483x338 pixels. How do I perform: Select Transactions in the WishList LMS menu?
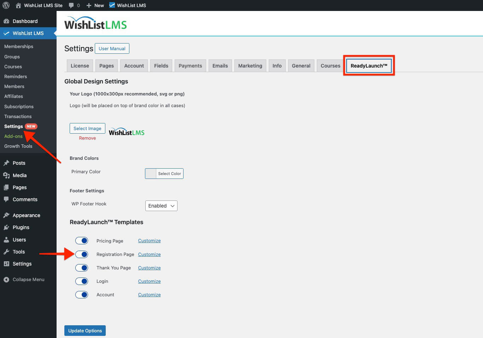coord(18,116)
